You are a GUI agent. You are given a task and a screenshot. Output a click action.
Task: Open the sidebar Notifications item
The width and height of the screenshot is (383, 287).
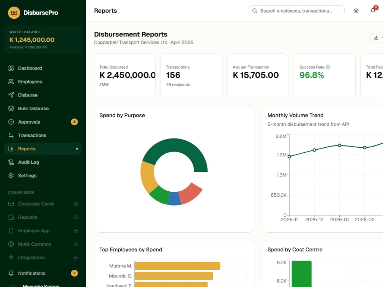pos(43,273)
